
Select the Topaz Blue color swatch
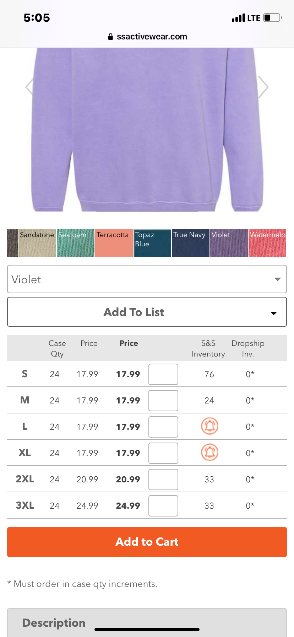(x=152, y=243)
